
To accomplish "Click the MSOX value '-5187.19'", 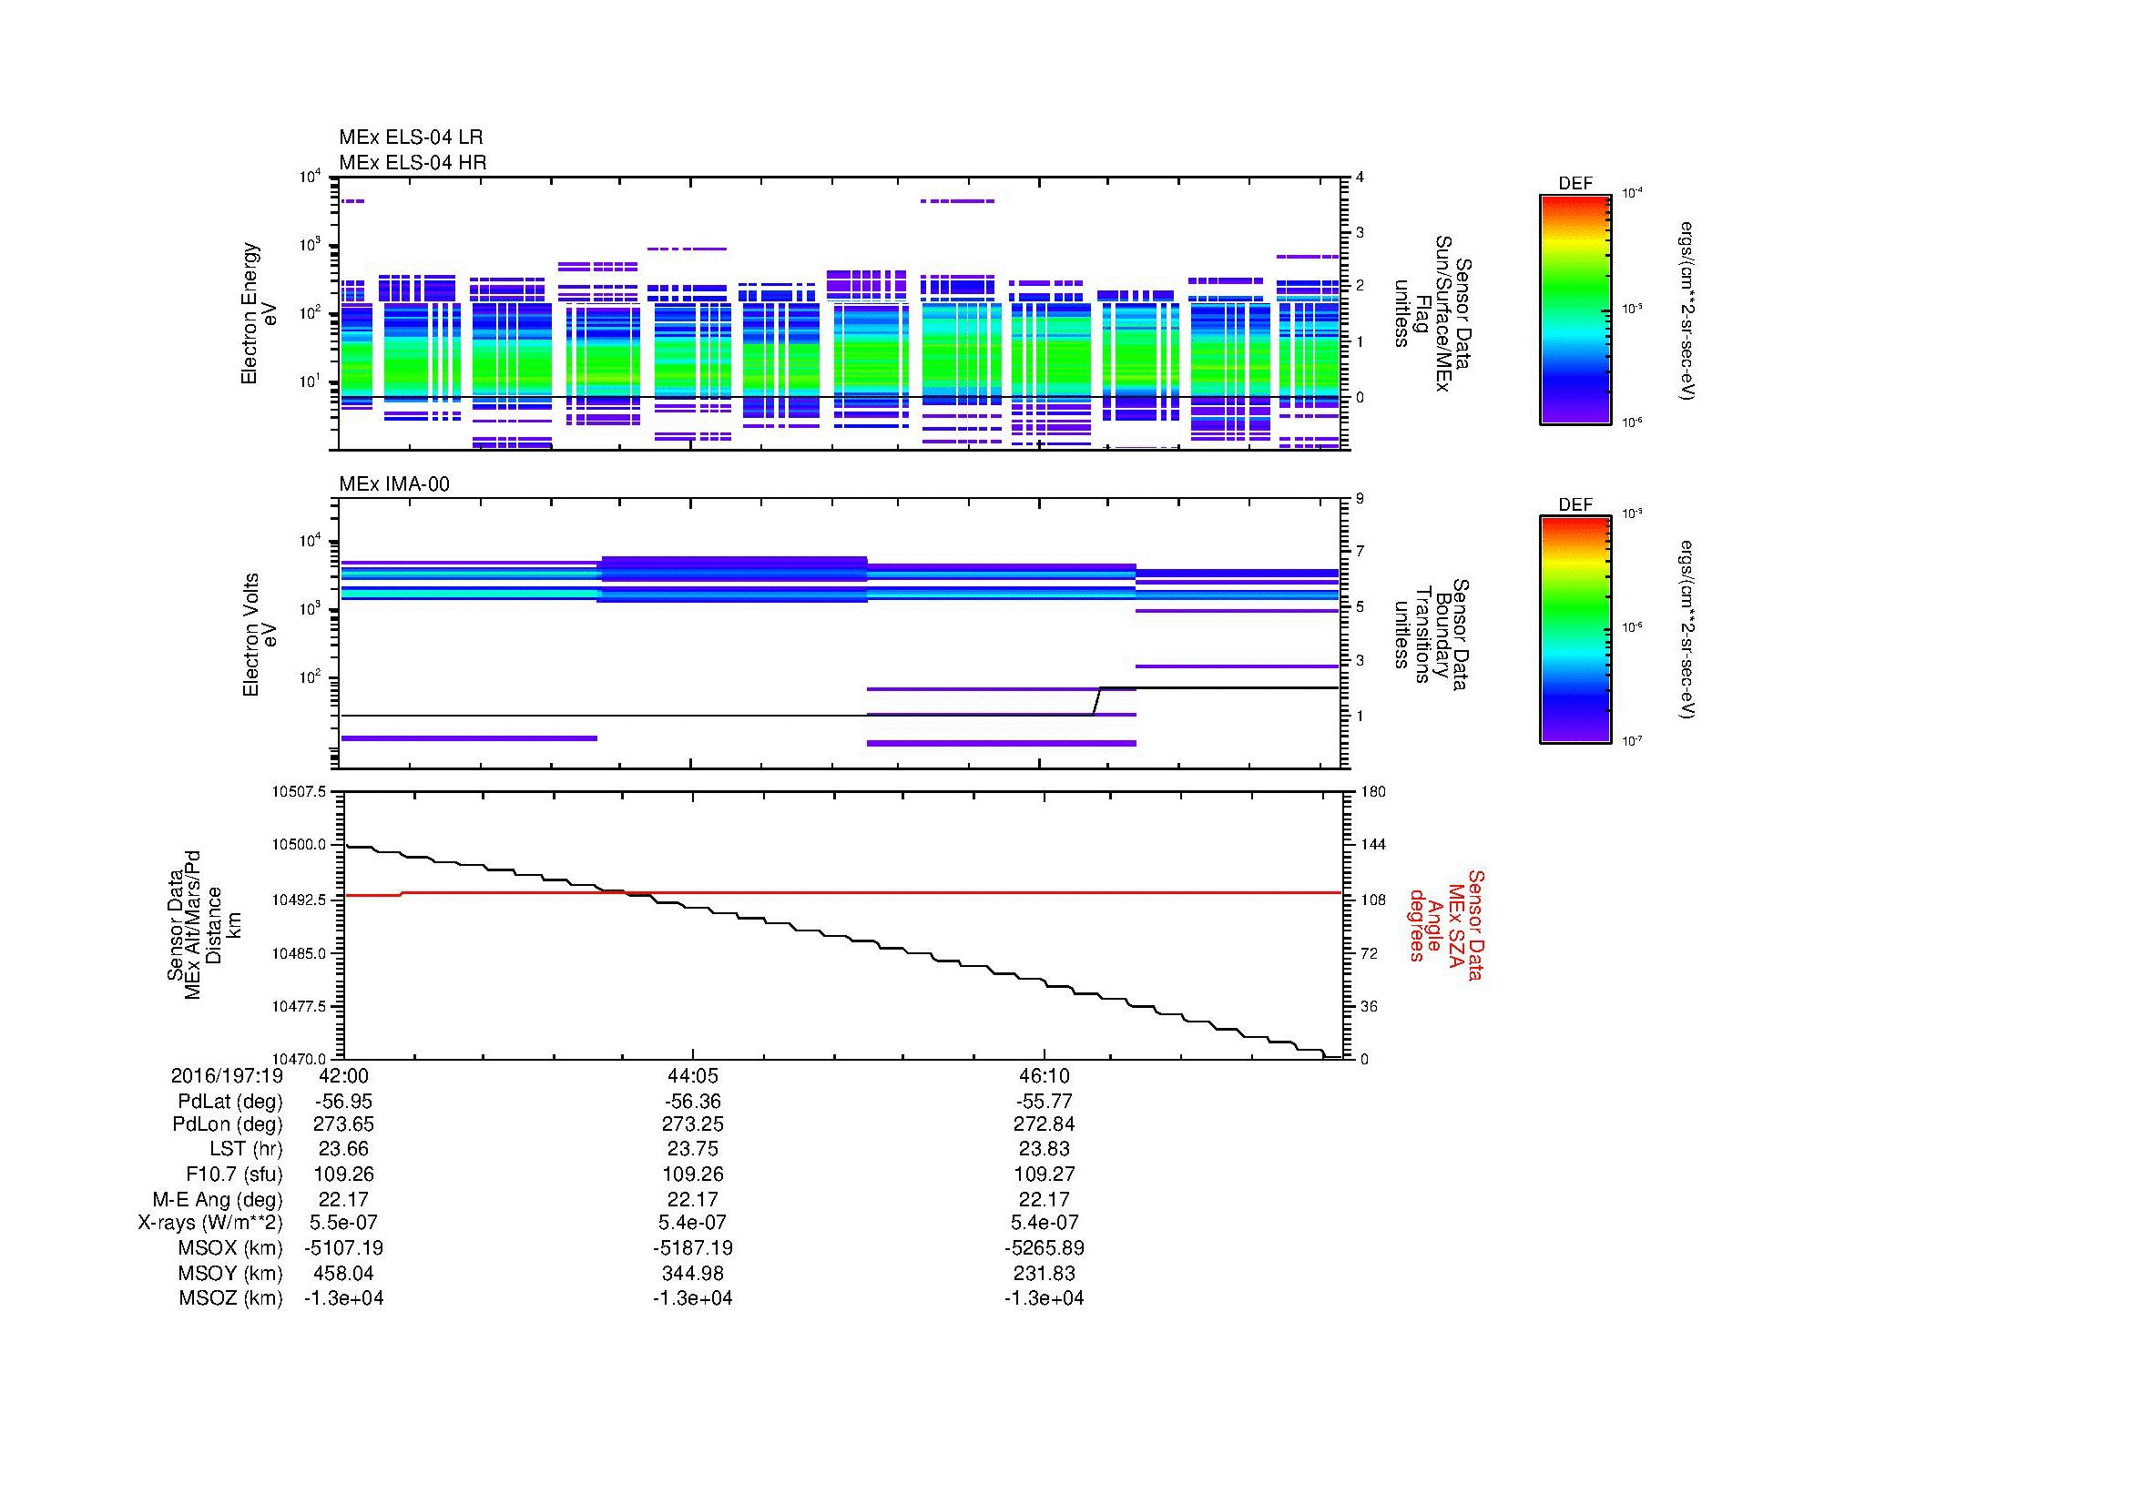I will (x=693, y=1248).
